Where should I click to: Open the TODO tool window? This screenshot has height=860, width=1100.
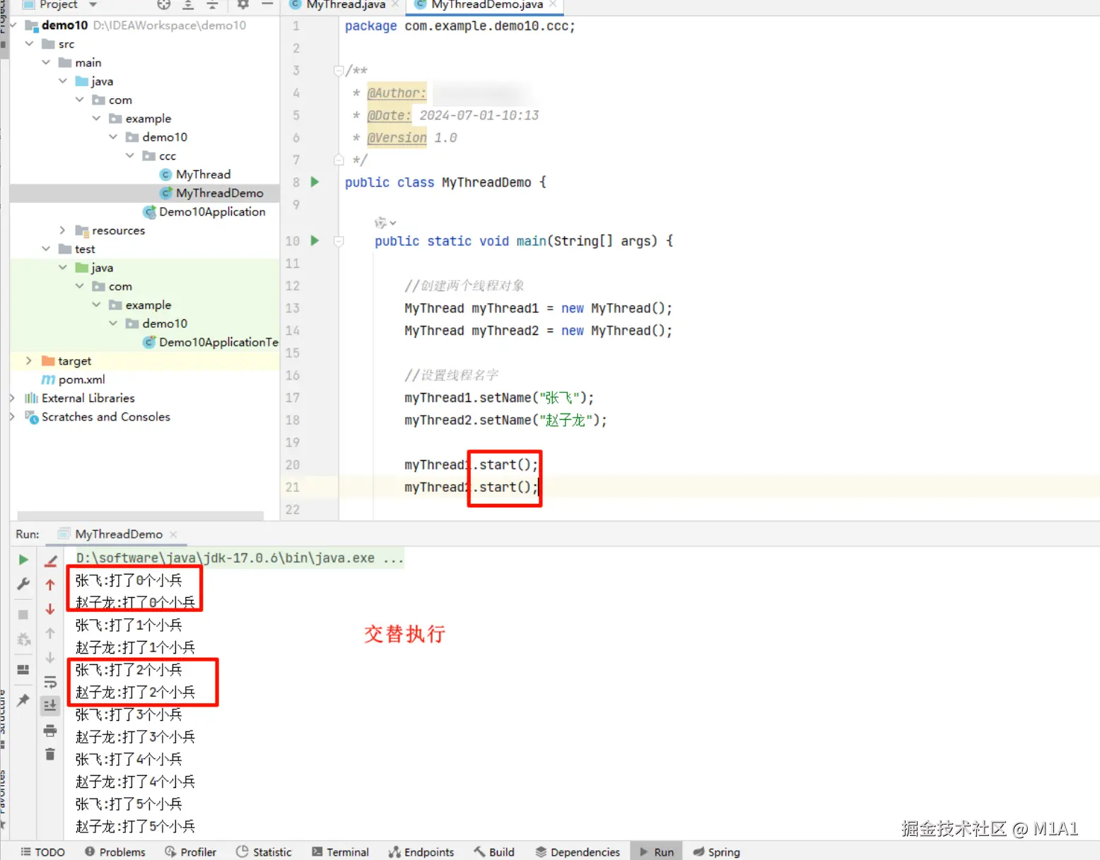tap(42, 852)
